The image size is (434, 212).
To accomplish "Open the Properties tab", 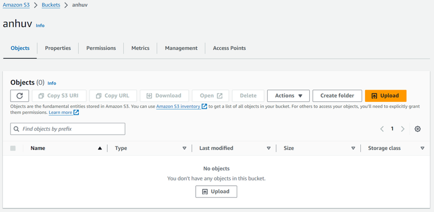I will (58, 48).
